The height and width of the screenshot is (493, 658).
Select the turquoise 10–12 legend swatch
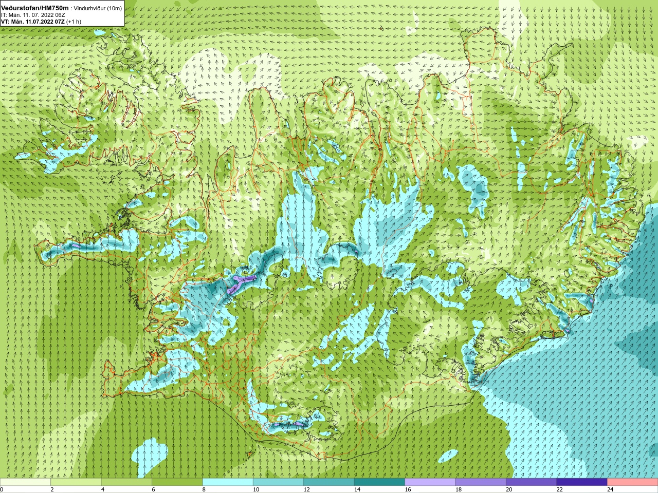click(279, 482)
